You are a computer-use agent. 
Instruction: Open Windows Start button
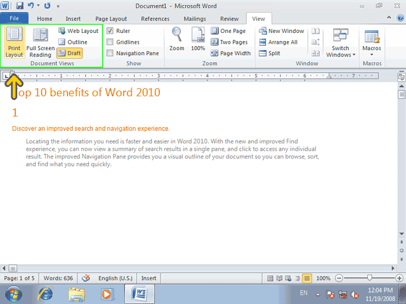(13, 294)
